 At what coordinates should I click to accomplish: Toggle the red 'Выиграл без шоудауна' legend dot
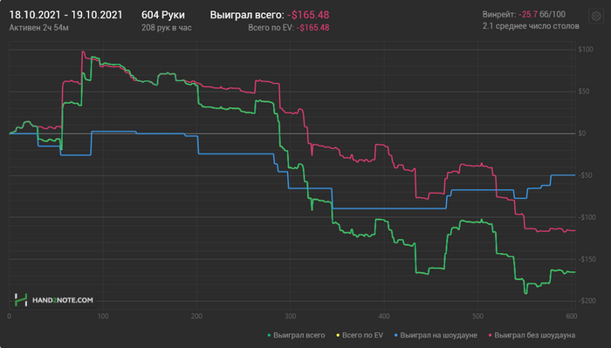[491, 335]
